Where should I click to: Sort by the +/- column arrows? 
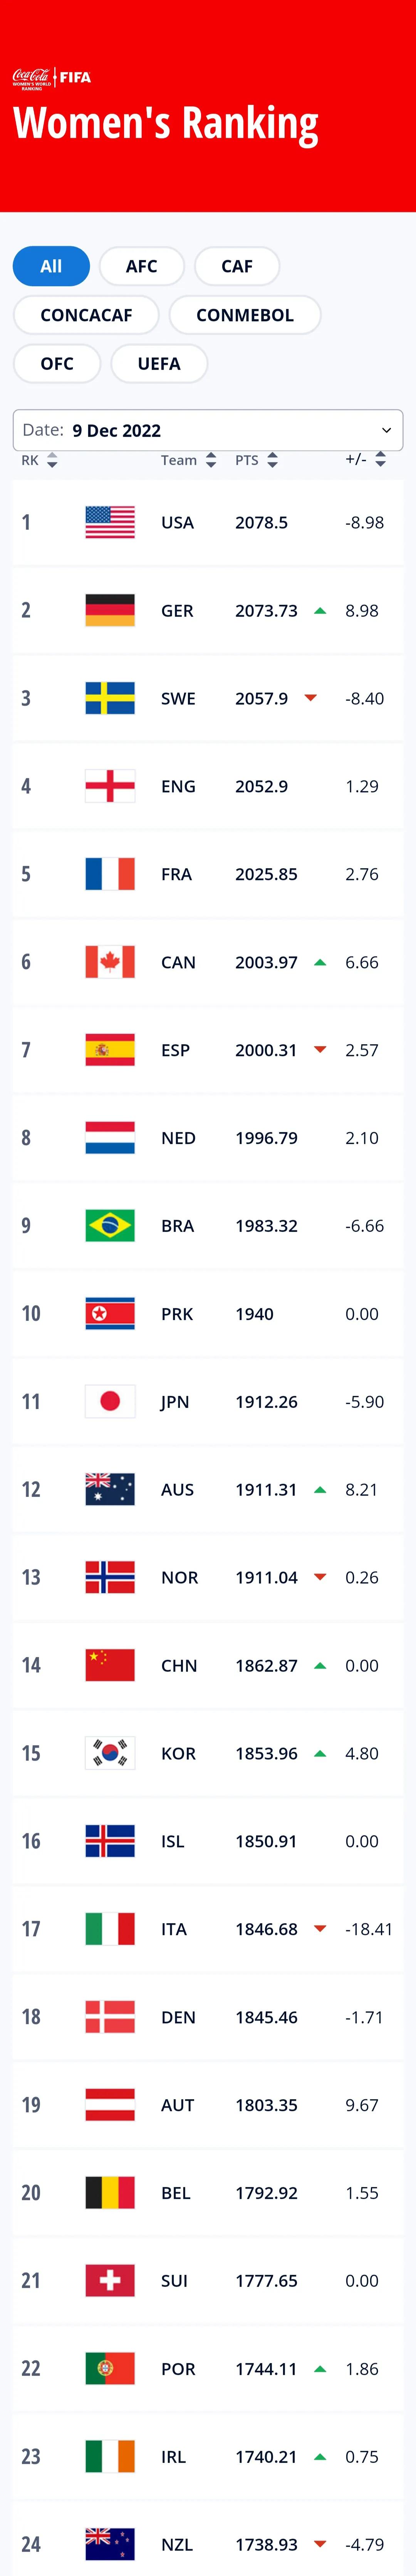click(380, 460)
